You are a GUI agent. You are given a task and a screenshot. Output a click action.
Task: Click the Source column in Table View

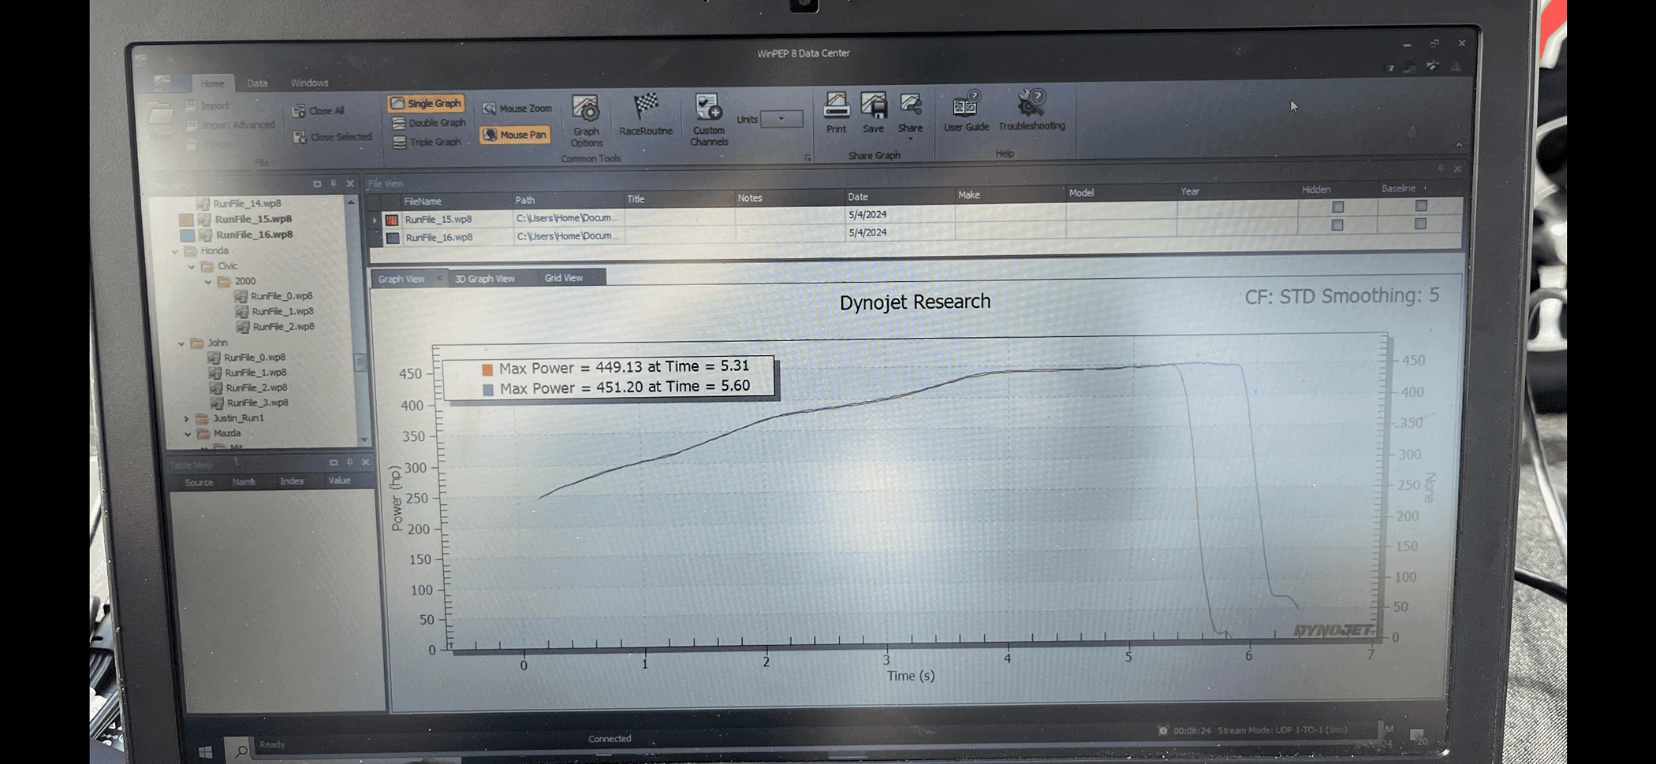199,482
